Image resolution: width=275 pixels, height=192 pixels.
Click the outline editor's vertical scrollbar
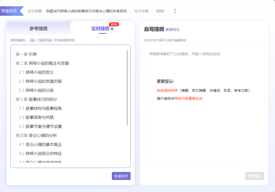click(x=127, y=88)
